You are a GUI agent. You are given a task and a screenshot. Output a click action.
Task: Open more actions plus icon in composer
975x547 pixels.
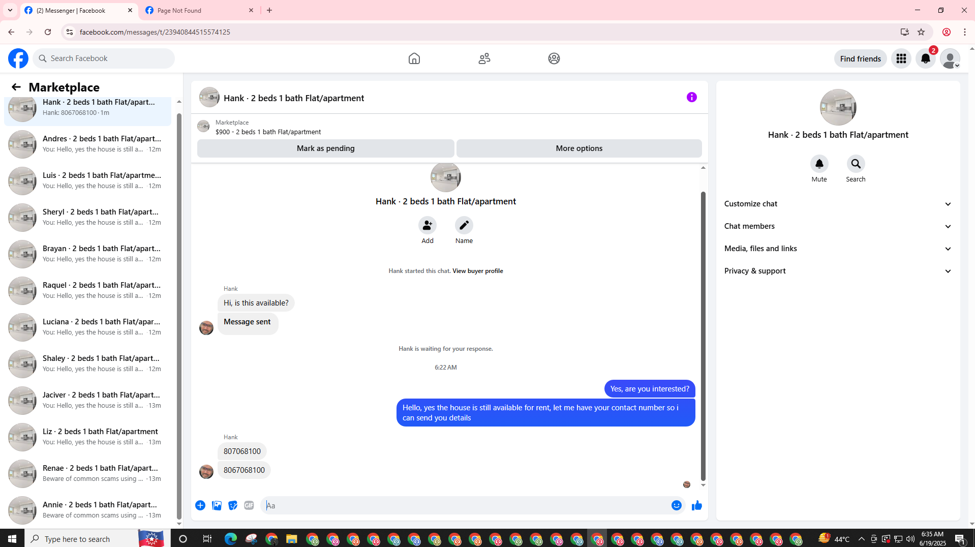pyautogui.click(x=200, y=505)
